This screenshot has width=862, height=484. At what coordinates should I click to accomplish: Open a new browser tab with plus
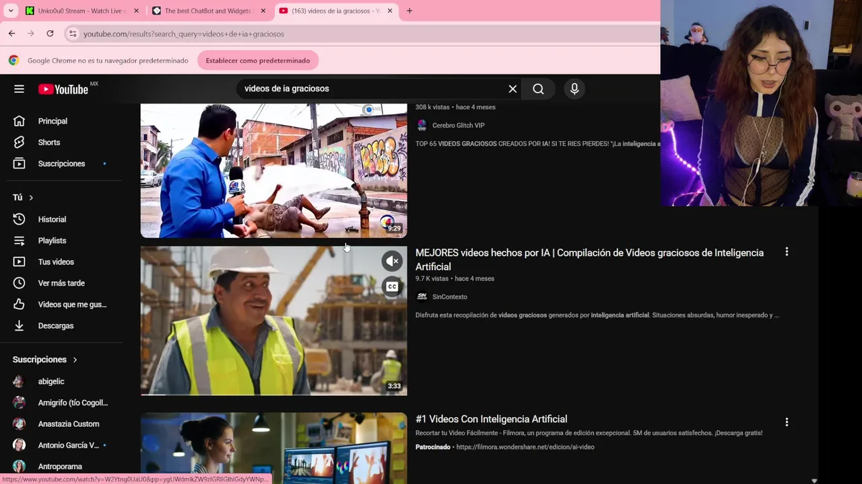(409, 11)
